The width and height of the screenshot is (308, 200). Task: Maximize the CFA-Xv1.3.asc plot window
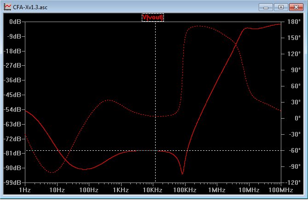click(281, 7)
